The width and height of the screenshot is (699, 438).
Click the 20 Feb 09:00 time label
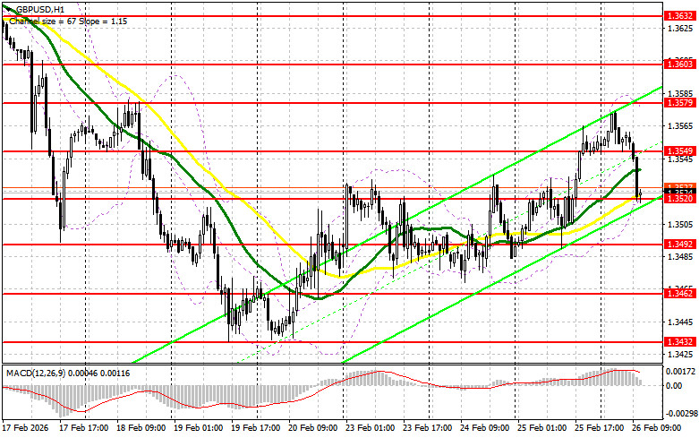click(x=313, y=428)
